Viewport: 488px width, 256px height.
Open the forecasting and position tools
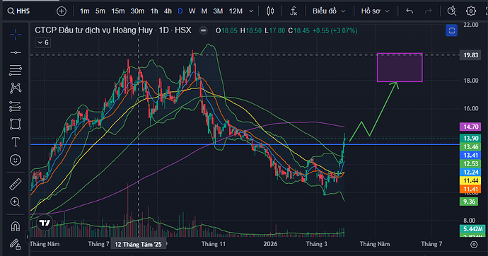point(16,106)
